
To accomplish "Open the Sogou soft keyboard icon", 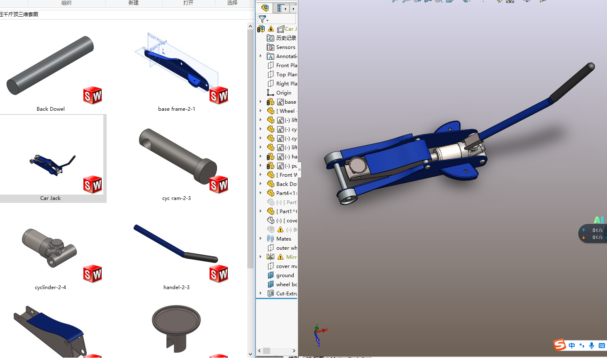I will (602, 346).
